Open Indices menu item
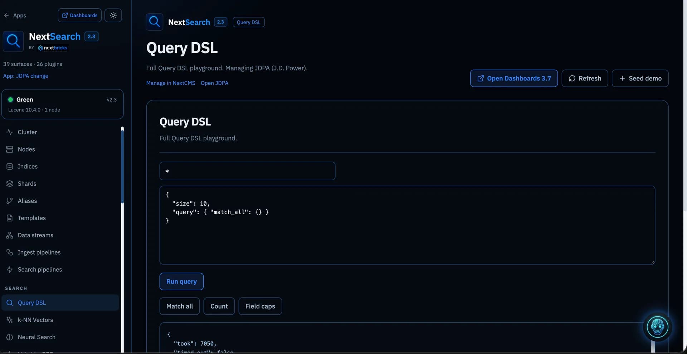The height and width of the screenshot is (354, 687). tap(60, 166)
